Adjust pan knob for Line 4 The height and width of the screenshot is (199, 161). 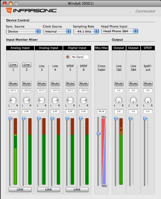coord(55,100)
